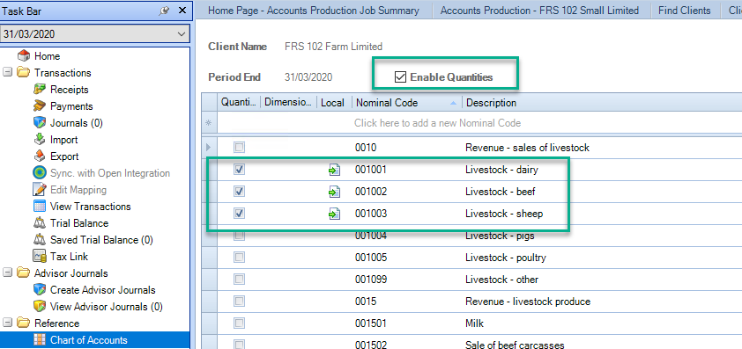Open Tax Link tree item
The image size is (742, 349).
coord(69,257)
